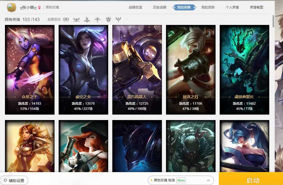Screen dimensions: 283x185
Task: Click the 41ms latency badge
Action: (181, 180)
